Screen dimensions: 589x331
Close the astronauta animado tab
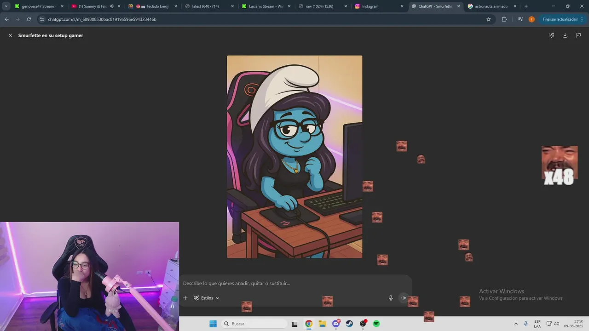(x=515, y=6)
